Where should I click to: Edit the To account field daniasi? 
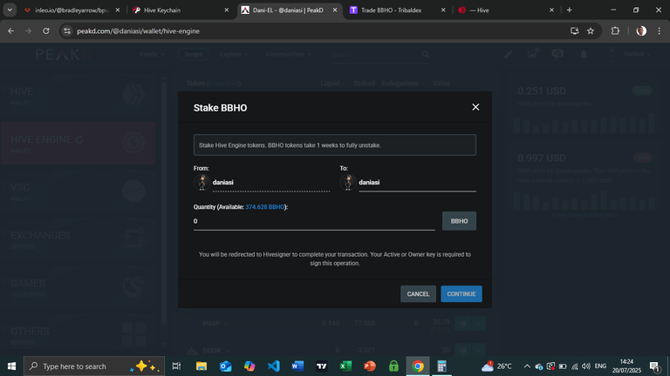[x=417, y=182]
